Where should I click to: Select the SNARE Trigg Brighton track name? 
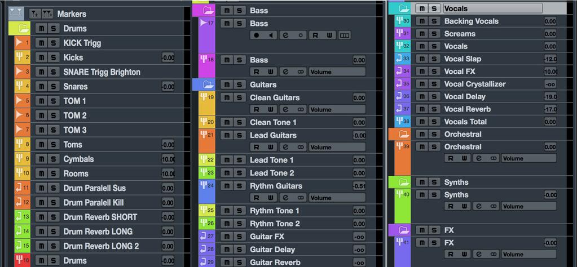[x=102, y=72]
